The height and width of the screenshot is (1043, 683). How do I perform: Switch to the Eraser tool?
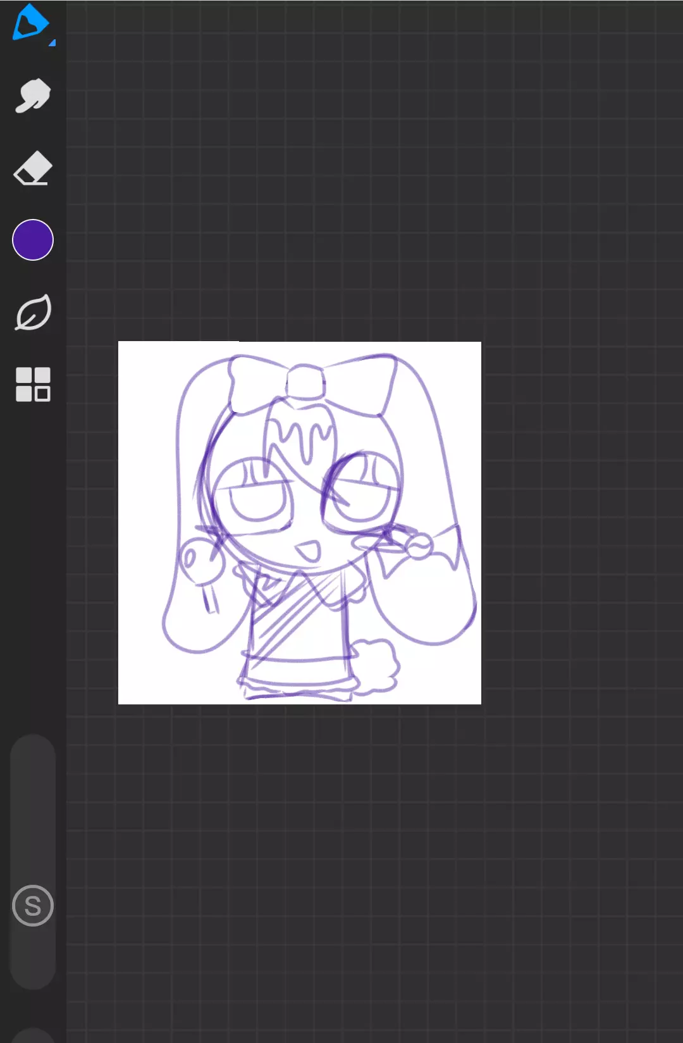point(32,168)
